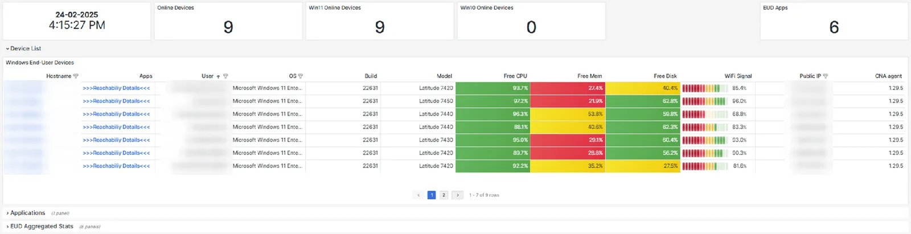Click the WiFi signal gauge showing 68.8%
This screenshot has height=234, width=911.
705,114
